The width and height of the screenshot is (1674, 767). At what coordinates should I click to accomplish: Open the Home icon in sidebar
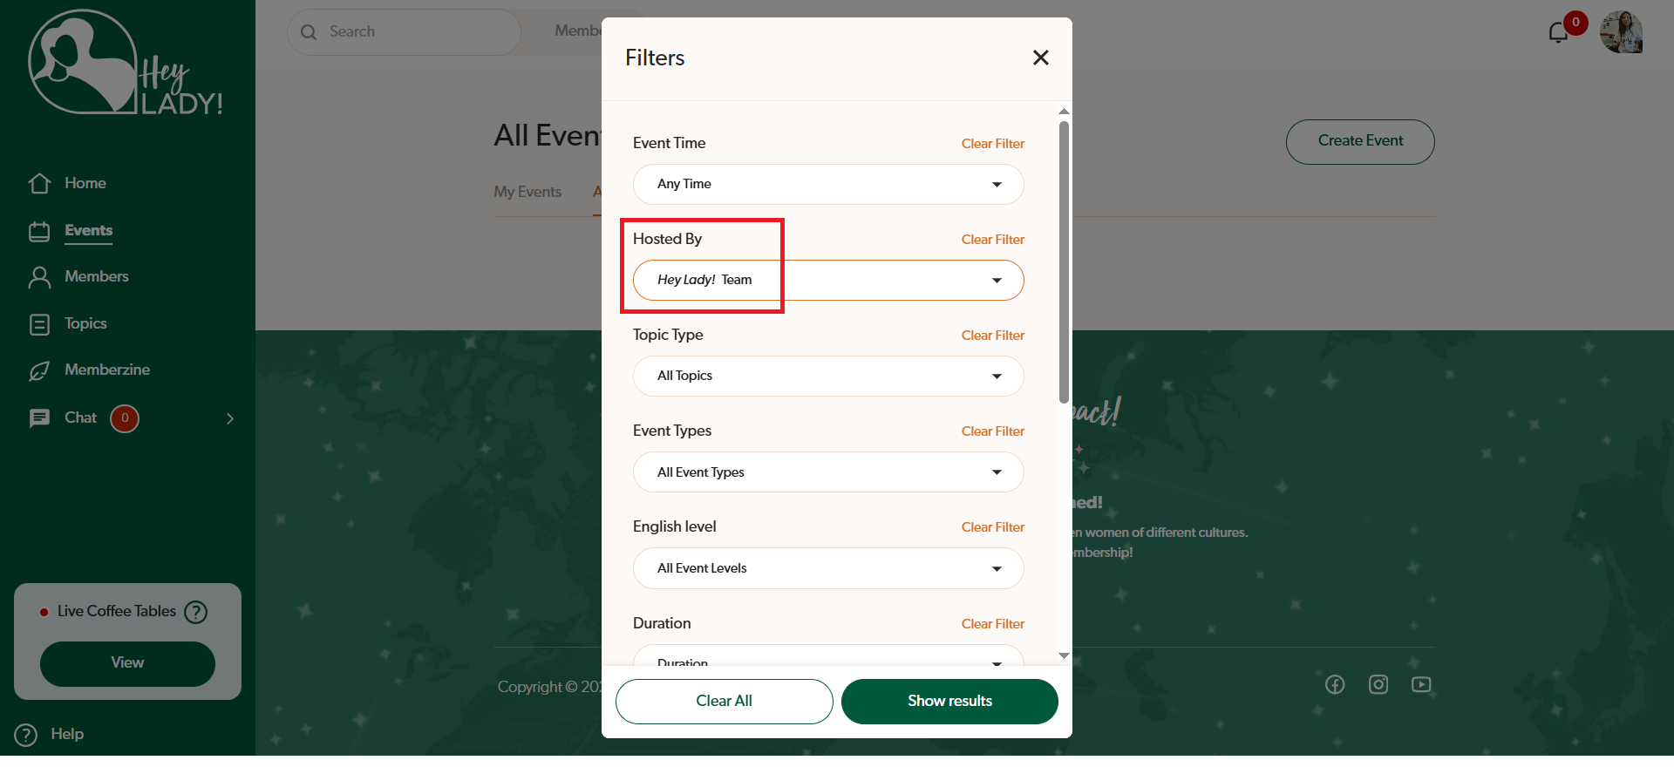40,183
